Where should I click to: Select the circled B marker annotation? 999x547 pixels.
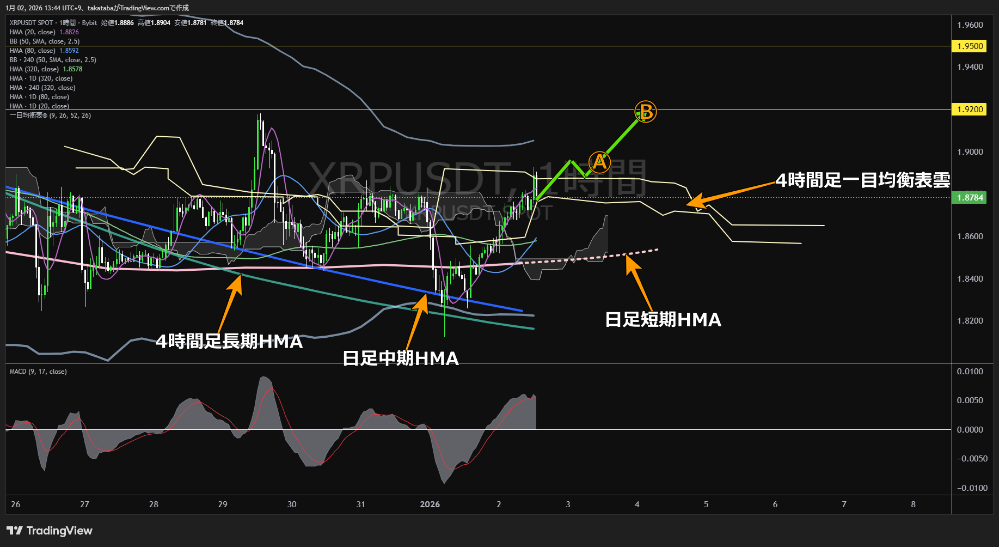pos(645,112)
